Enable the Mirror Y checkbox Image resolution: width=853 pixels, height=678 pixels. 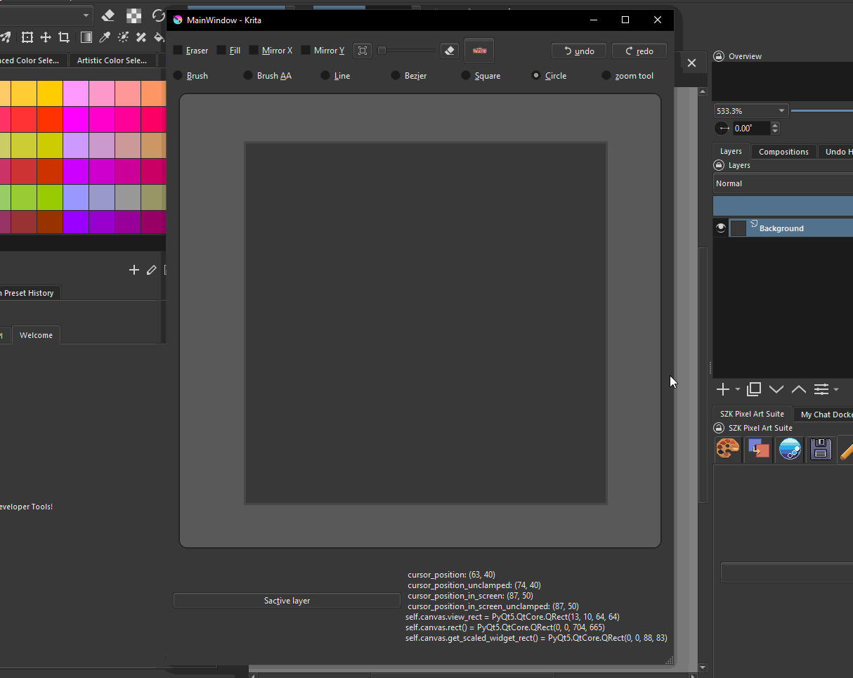click(x=323, y=51)
